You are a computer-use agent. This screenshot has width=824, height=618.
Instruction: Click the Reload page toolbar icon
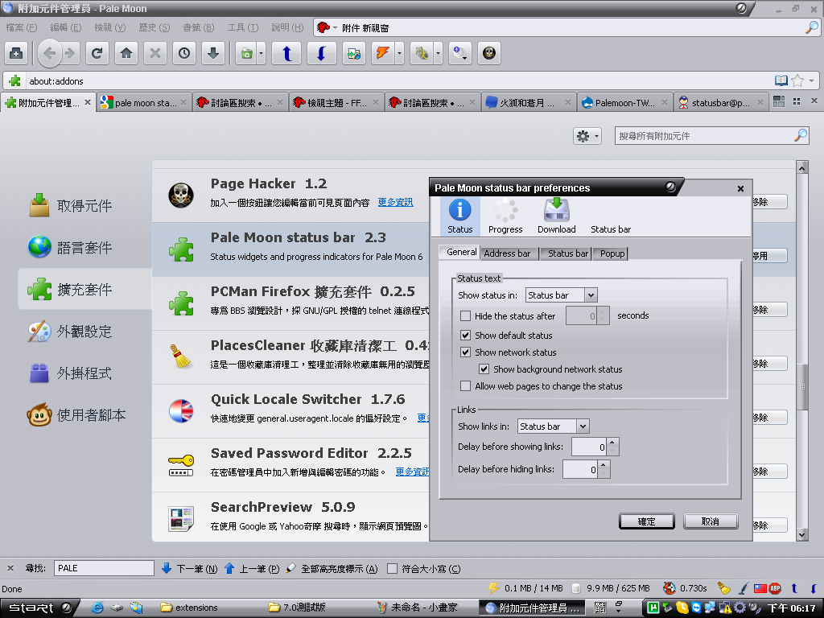click(x=97, y=54)
